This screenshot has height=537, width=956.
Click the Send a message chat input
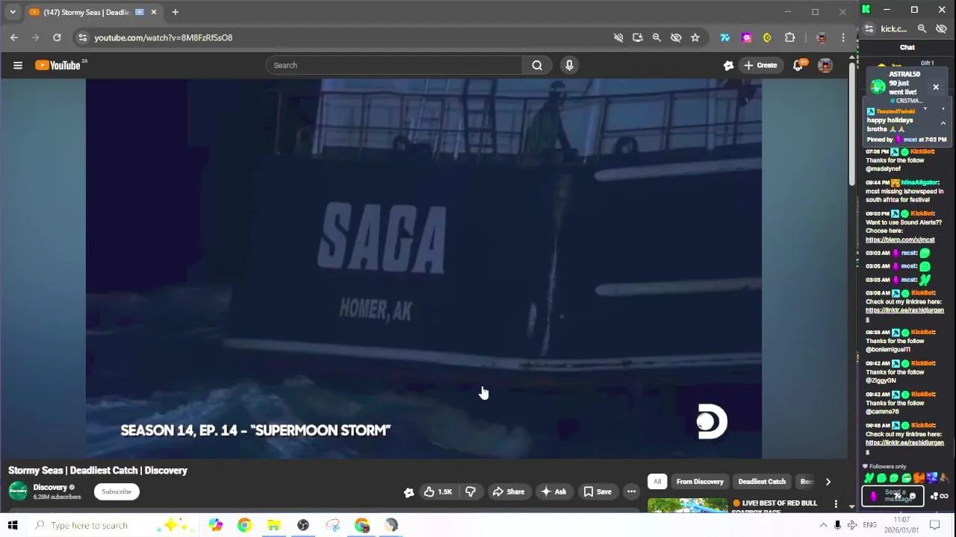tap(894, 496)
